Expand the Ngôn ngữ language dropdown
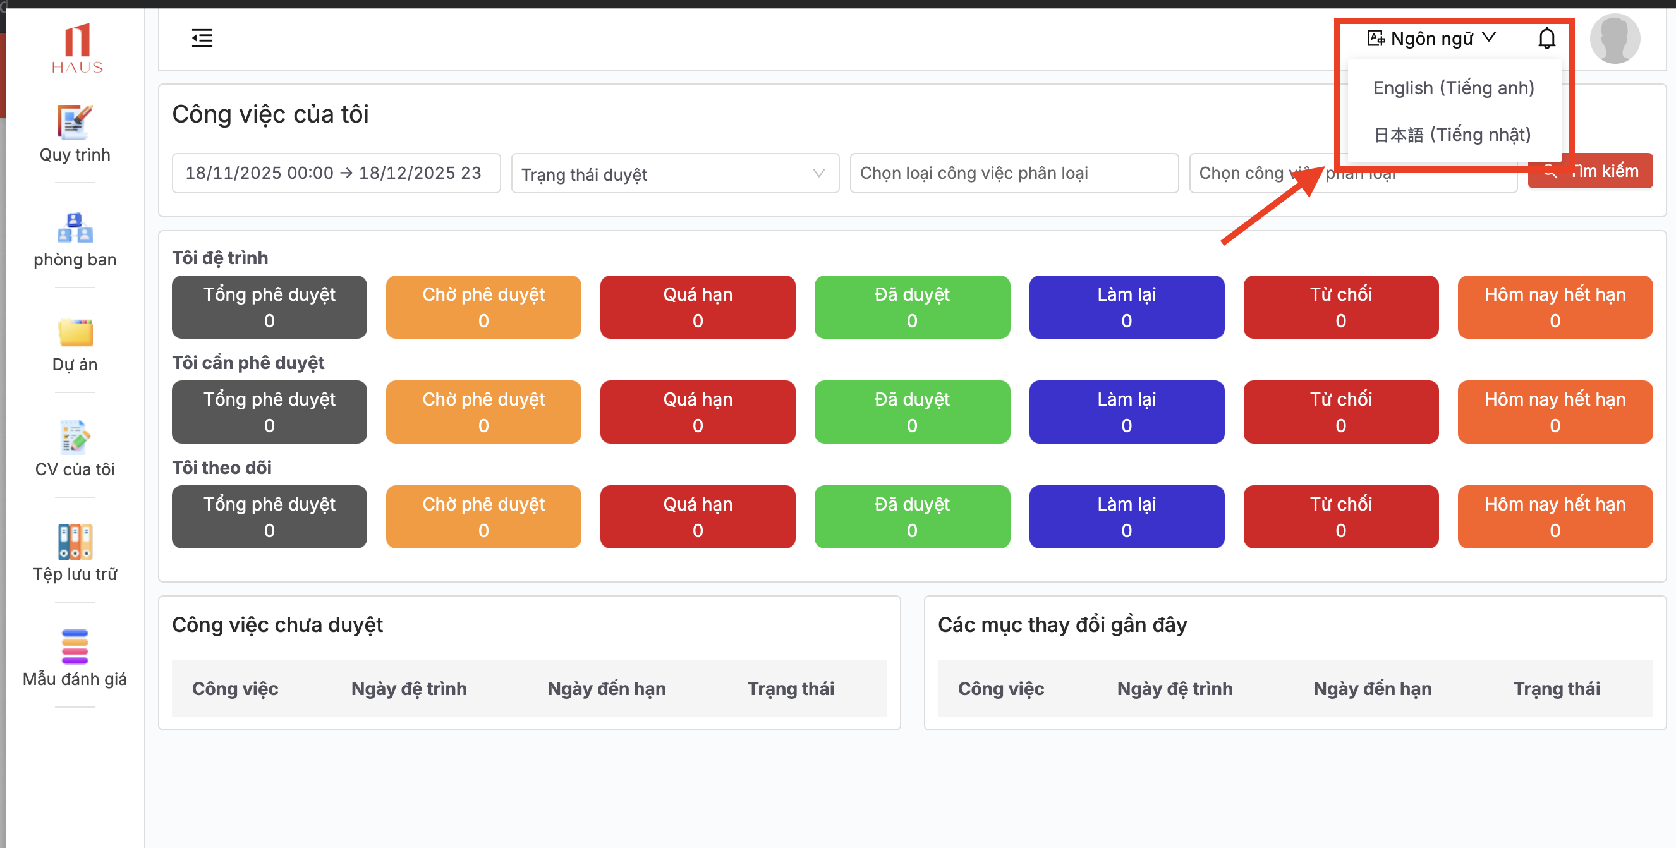The height and width of the screenshot is (848, 1676). click(1431, 39)
